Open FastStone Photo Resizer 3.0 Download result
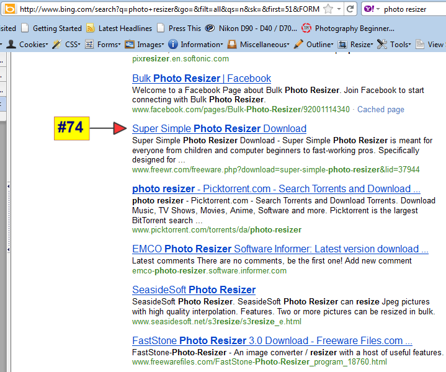The width and height of the screenshot is (446, 372). [272, 341]
